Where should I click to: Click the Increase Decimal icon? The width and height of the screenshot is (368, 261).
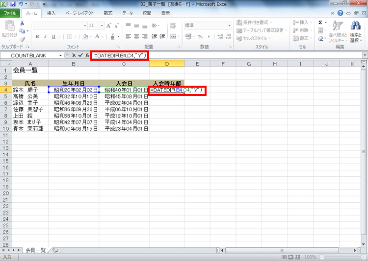[x=220, y=36]
